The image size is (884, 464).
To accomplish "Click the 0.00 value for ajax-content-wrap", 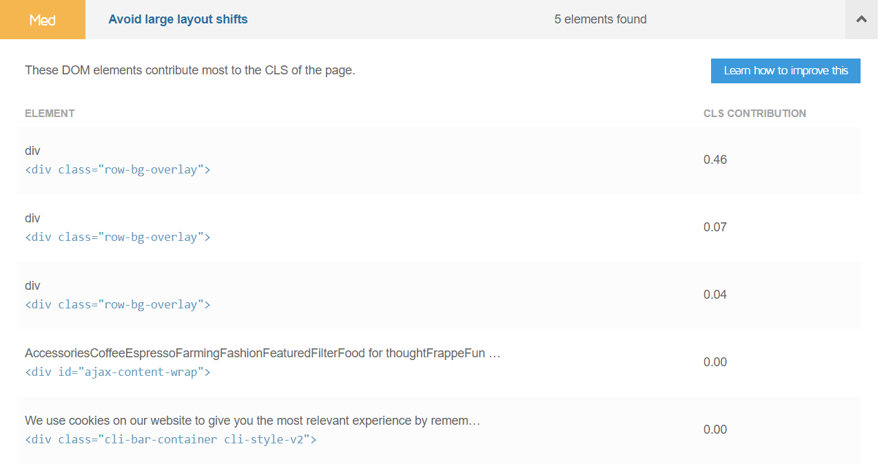I will 715,362.
